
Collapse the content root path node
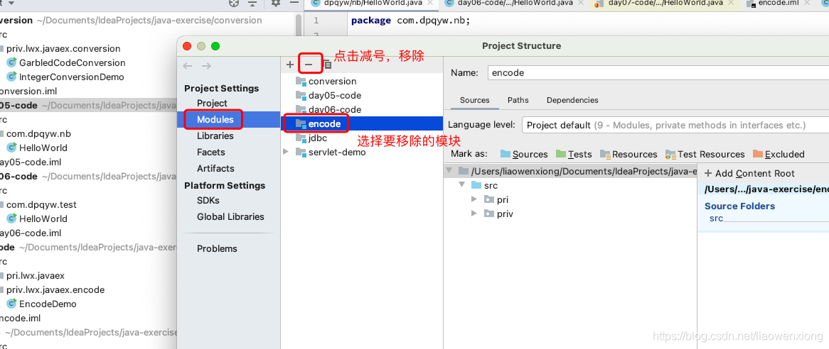(449, 171)
